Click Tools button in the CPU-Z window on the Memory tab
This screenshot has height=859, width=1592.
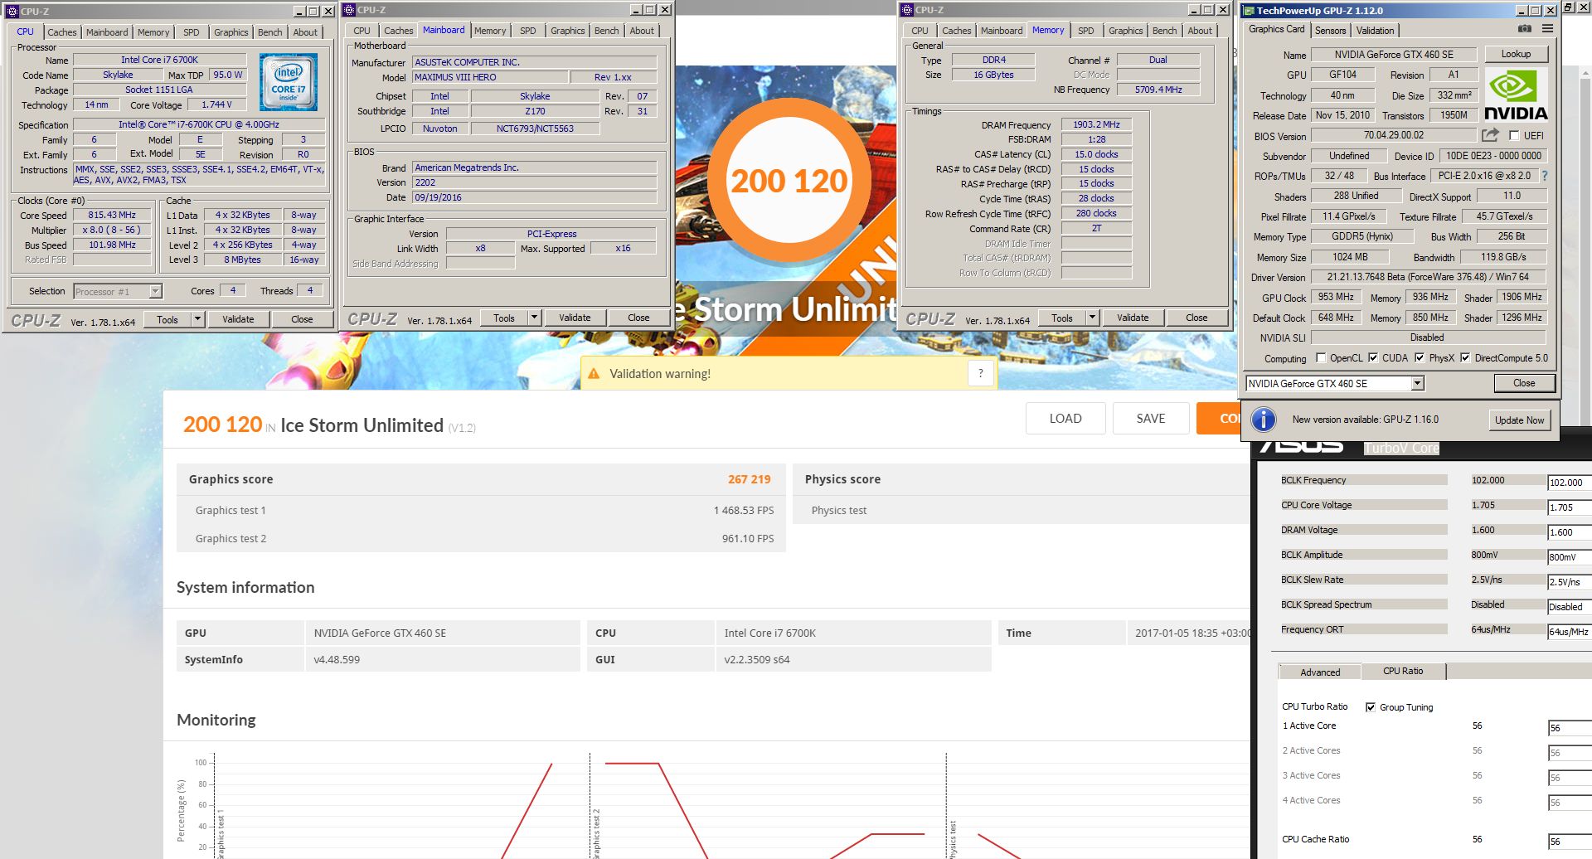pyautogui.click(x=1062, y=318)
